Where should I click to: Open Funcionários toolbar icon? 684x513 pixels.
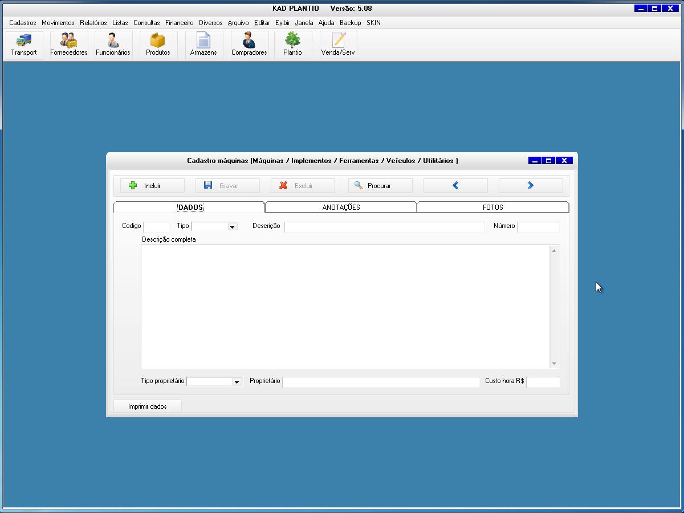tap(113, 44)
